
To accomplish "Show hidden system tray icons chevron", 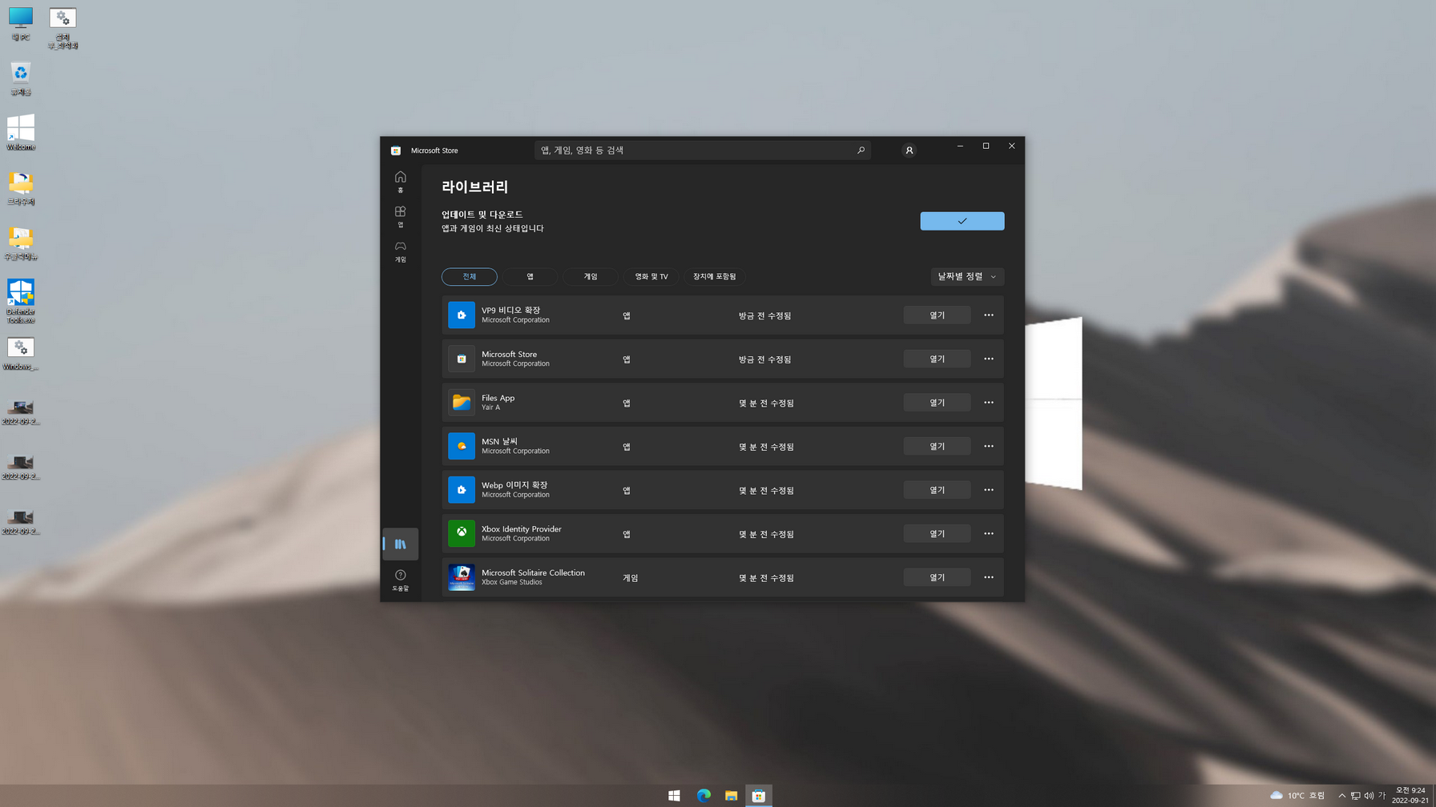I will coord(1341,795).
